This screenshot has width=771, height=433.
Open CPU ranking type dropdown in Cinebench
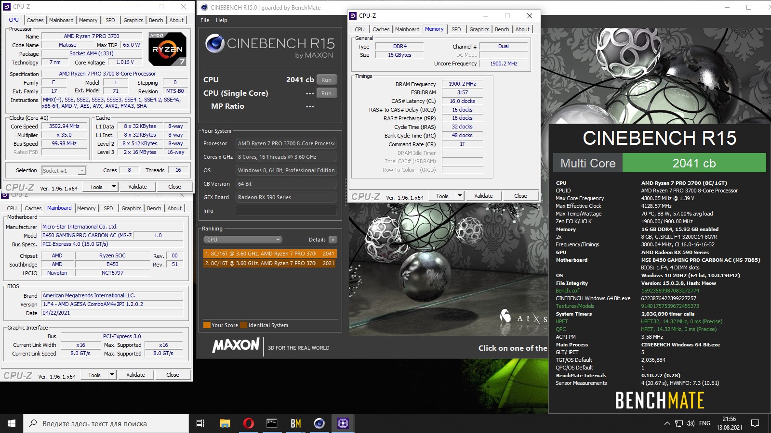pyautogui.click(x=243, y=240)
